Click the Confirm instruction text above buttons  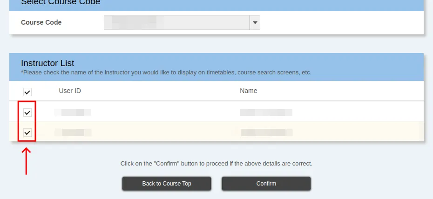click(216, 164)
